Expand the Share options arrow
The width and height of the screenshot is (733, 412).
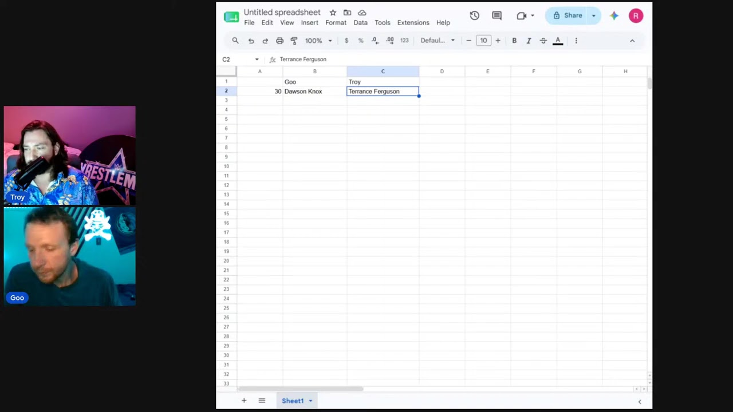pyautogui.click(x=594, y=15)
